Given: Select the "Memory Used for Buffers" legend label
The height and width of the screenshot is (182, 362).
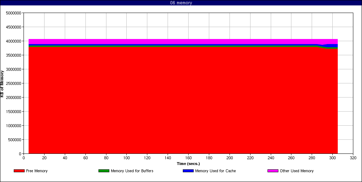Looking at the screenshot, I should click(132, 171).
